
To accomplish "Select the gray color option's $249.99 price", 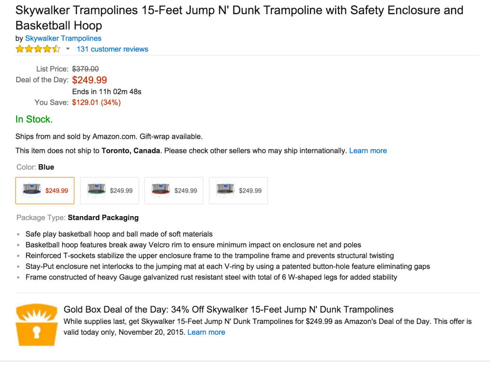I will point(250,191).
